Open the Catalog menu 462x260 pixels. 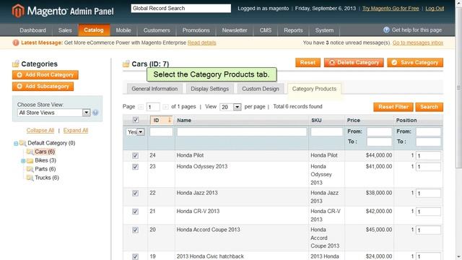coord(94,30)
